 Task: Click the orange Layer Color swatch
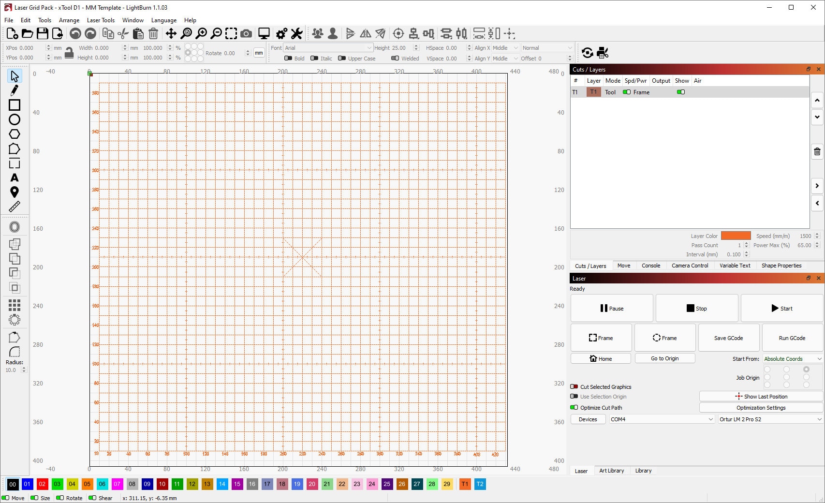[736, 236]
